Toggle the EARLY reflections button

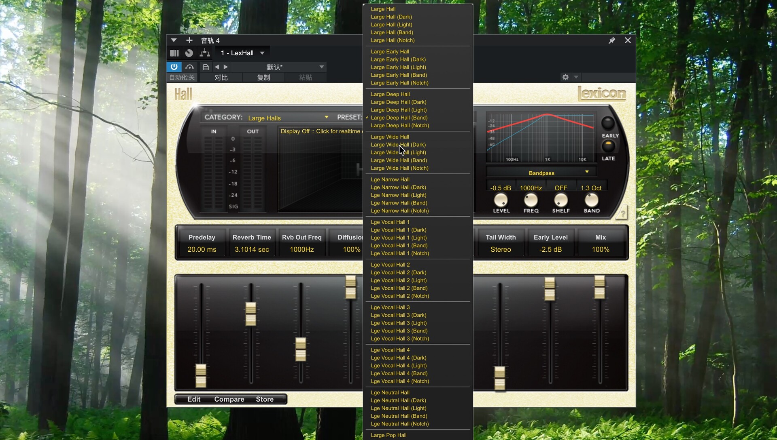607,123
